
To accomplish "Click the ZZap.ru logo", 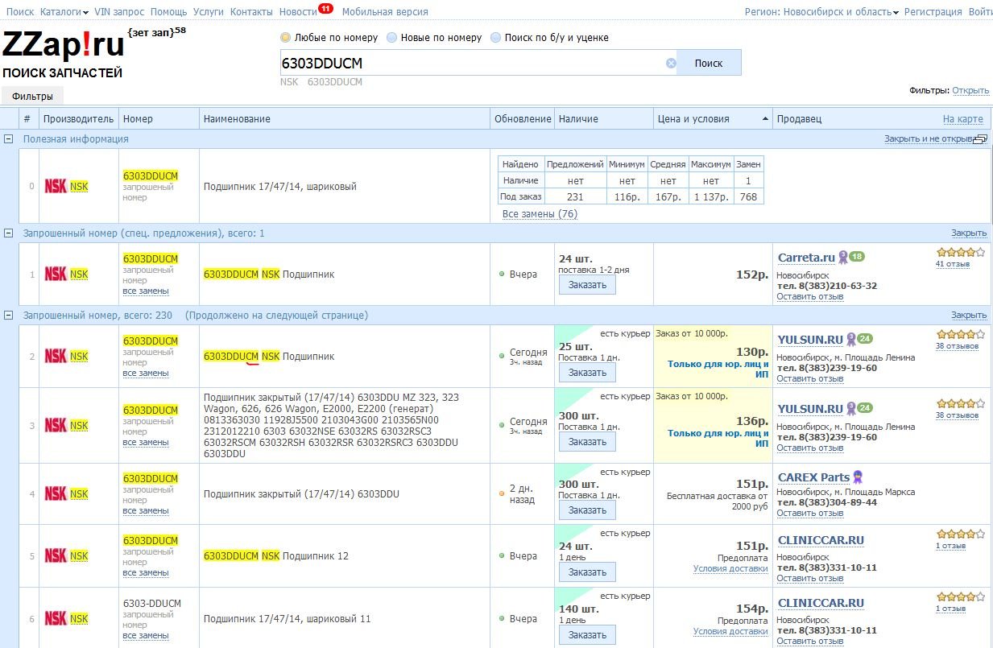I will click(64, 46).
